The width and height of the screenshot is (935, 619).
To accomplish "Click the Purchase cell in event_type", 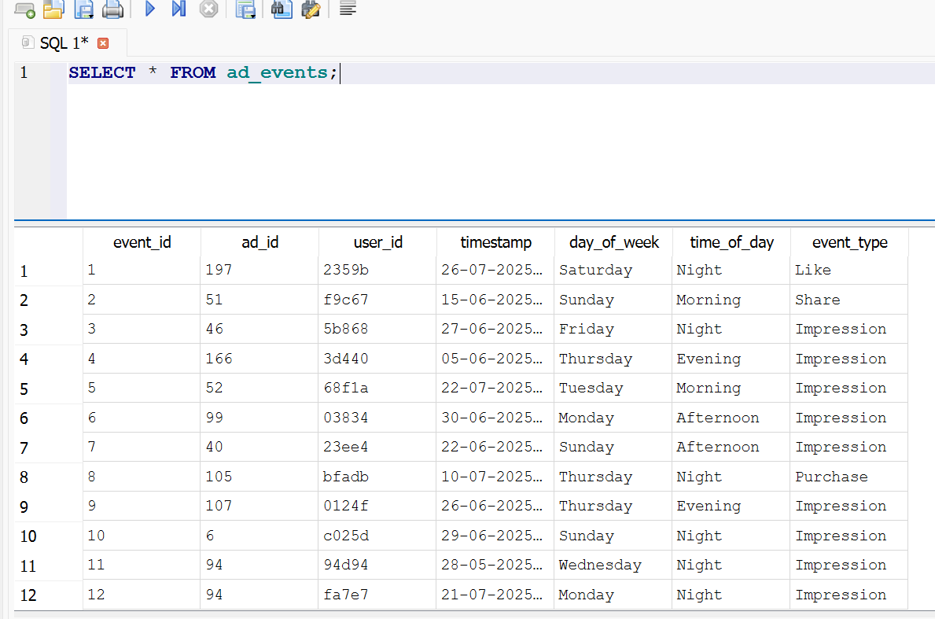I will [x=831, y=477].
